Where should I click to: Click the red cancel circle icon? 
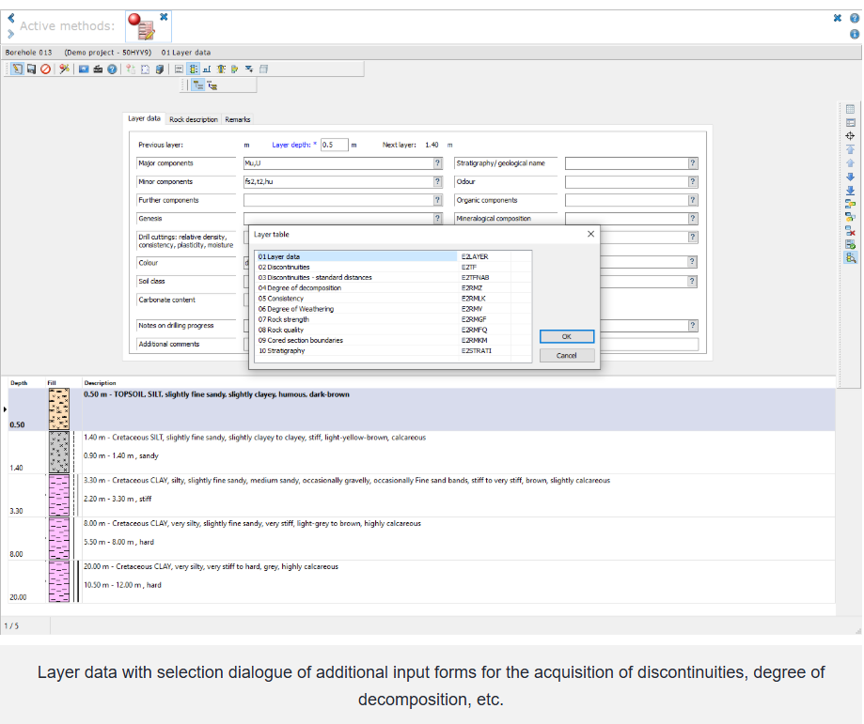(44, 69)
